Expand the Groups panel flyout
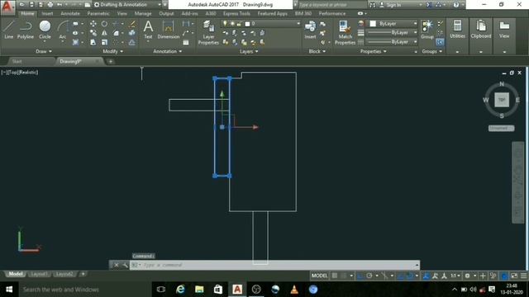The height and width of the screenshot is (297, 529). (x=431, y=51)
